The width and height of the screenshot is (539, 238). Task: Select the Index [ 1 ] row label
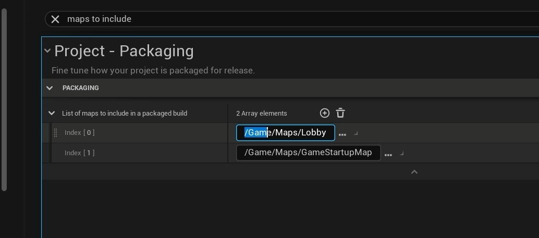pyautogui.click(x=79, y=153)
